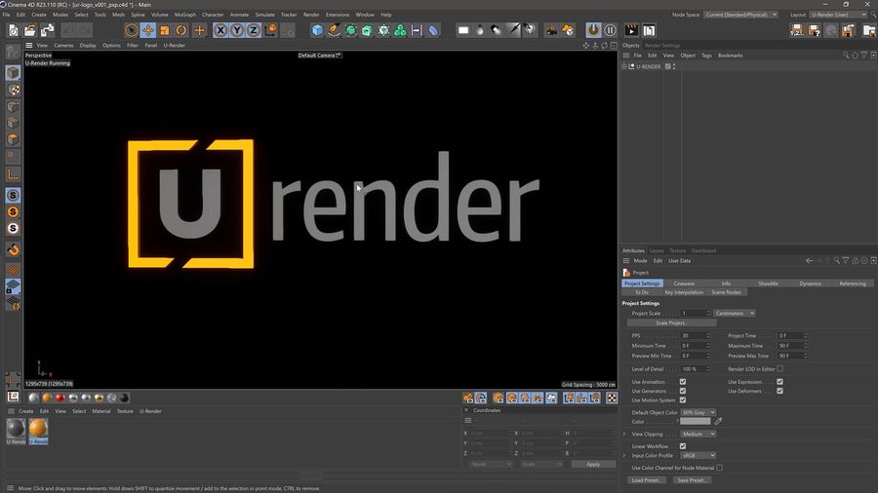878x493 pixels.
Task: Open the Extensions menu
Action: click(338, 15)
